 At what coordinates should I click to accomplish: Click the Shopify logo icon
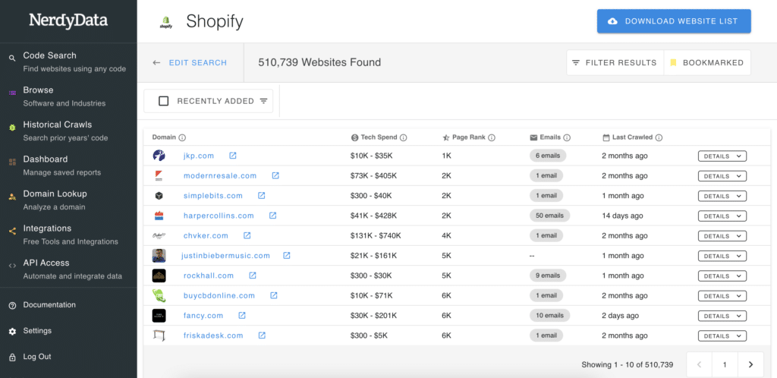click(165, 22)
